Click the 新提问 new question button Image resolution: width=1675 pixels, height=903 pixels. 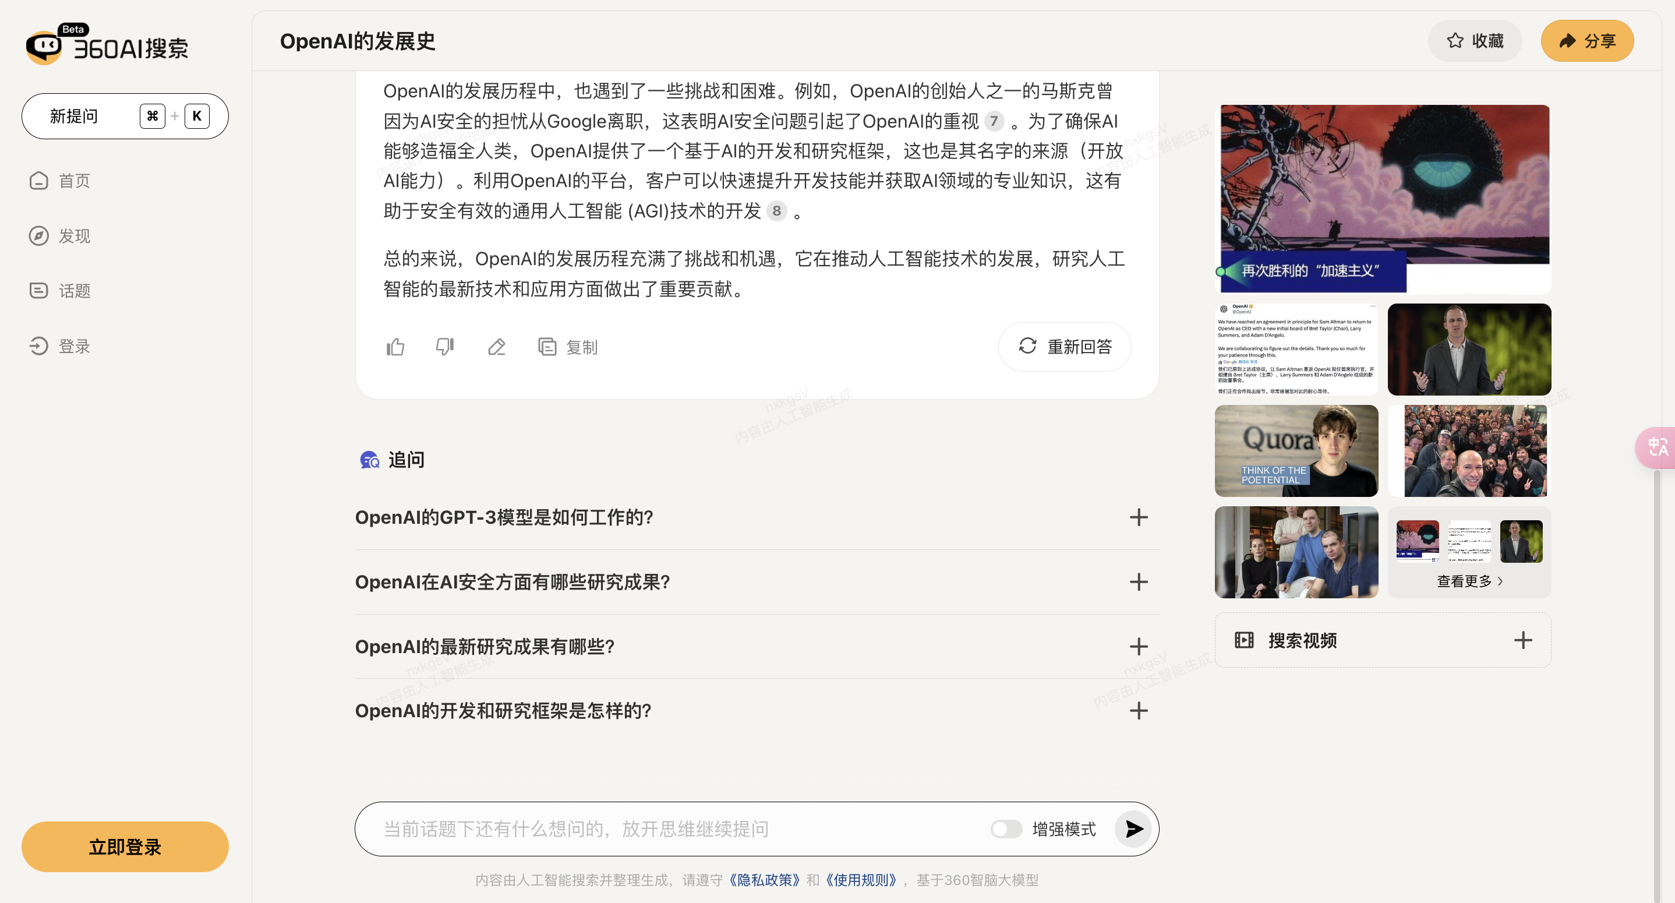[125, 117]
